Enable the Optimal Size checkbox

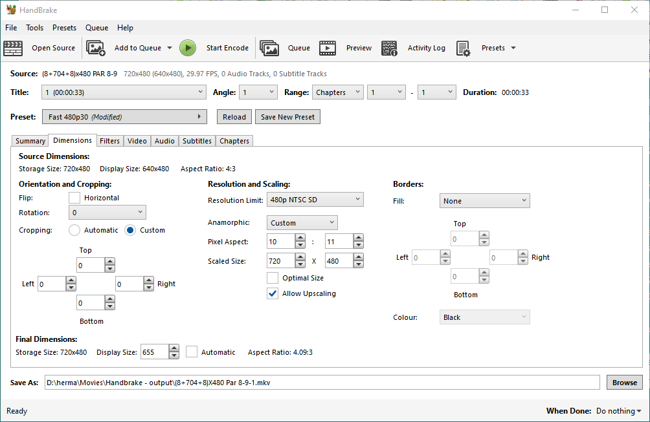coord(273,278)
